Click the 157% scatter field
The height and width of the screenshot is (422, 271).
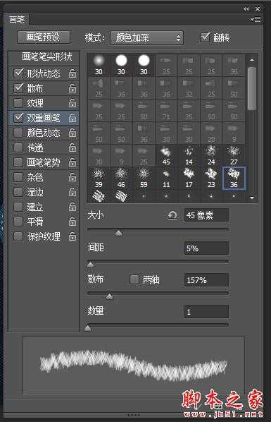(x=206, y=280)
